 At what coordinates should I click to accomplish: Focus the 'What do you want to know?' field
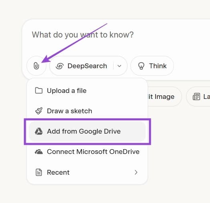click(x=82, y=35)
